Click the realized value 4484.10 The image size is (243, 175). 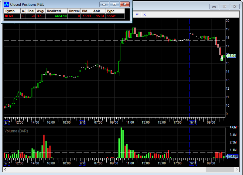tap(56, 16)
